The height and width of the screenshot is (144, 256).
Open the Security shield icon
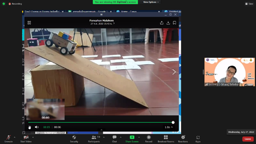(x=74, y=137)
